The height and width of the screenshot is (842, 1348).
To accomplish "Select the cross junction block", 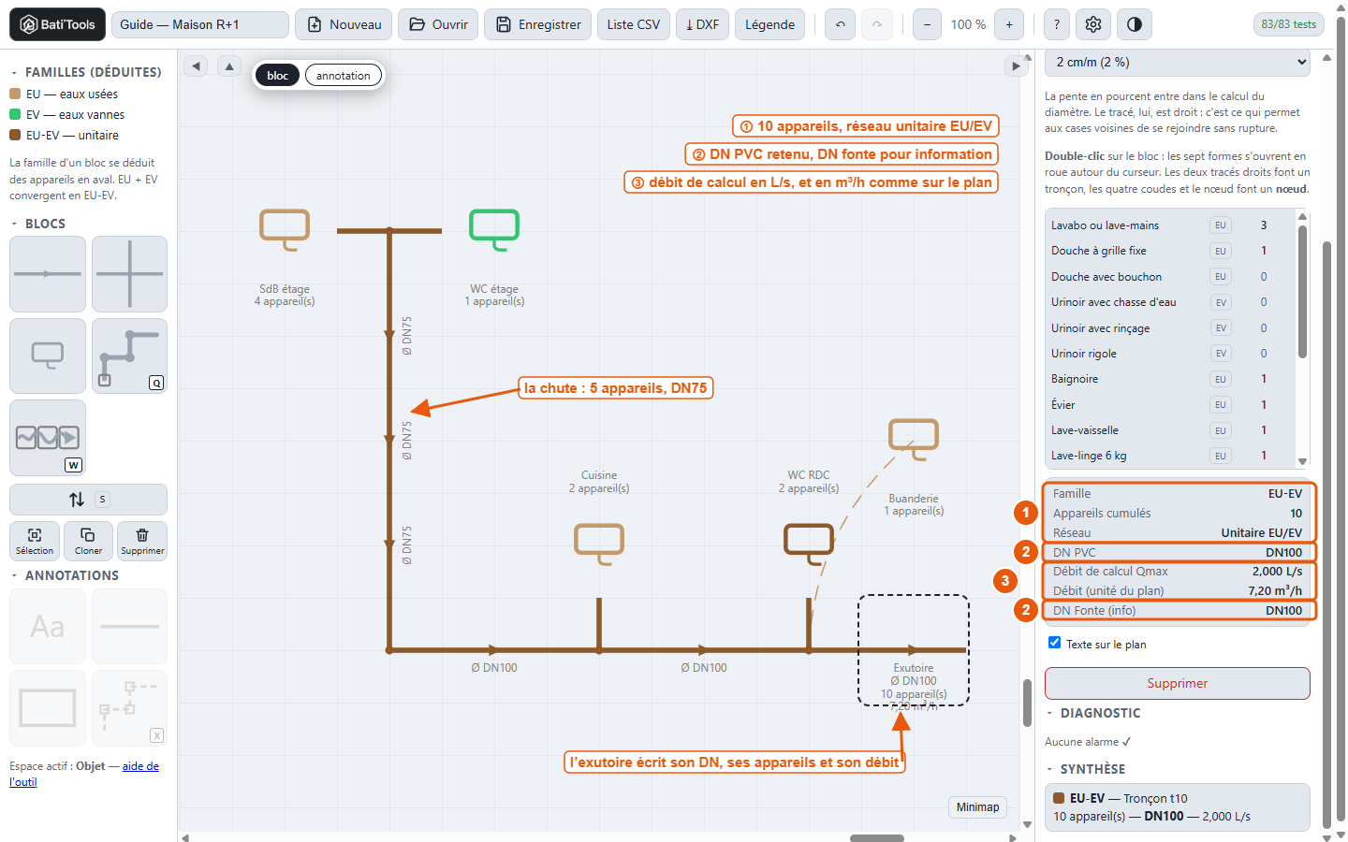I will pos(130,274).
